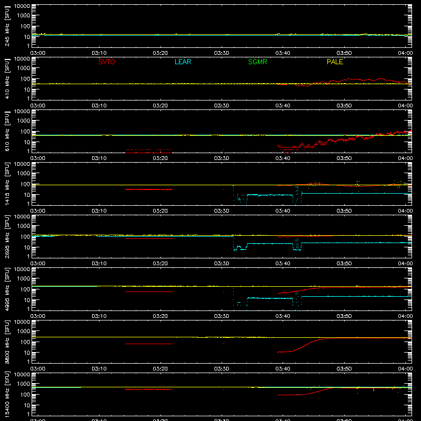
Task: Click the 03:40 time label under 4995 MHz panel
Action: 283,316
